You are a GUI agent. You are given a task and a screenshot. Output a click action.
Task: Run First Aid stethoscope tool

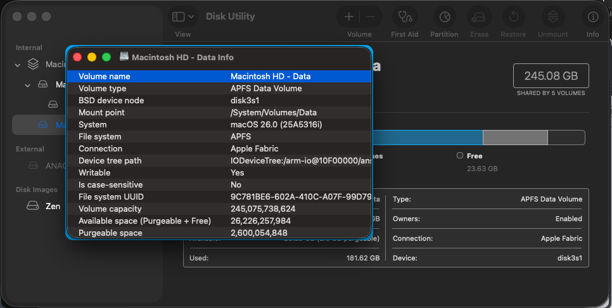coord(405,16)
